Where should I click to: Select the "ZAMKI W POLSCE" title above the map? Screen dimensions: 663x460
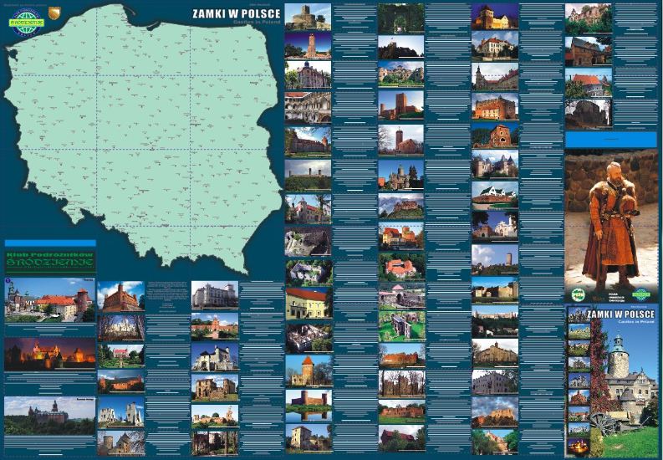[235, 15]
